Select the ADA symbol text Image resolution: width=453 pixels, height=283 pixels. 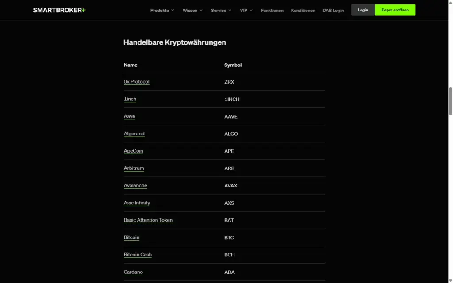230,272
